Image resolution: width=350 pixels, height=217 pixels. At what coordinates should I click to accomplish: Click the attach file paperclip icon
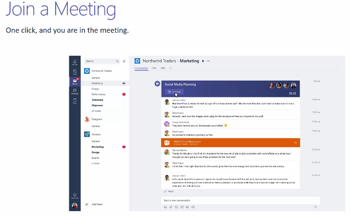pyautogui.click(x=170, y=207)
